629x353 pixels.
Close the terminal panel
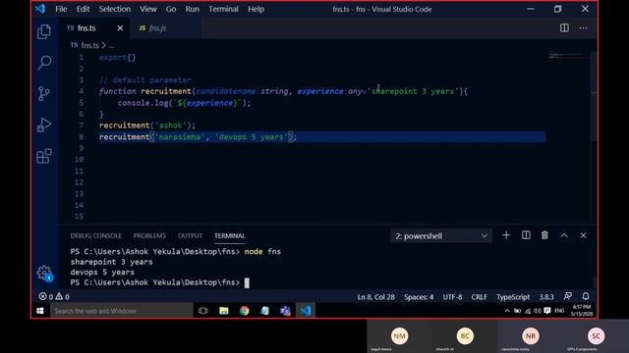pyautogui.click(x=583, y=235)
